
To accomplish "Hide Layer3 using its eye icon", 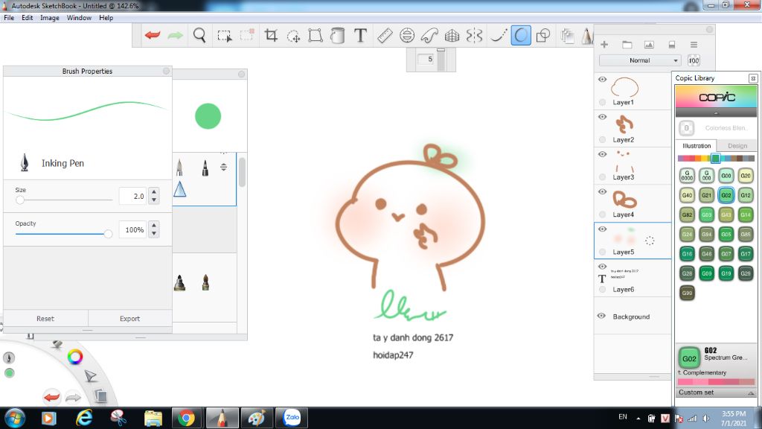I will (x=602, y=154).
